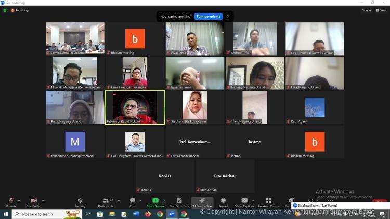Select Niko H. Manggala video tile

pos(75,73)
